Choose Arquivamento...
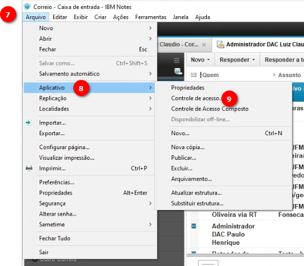 [224, 179]
